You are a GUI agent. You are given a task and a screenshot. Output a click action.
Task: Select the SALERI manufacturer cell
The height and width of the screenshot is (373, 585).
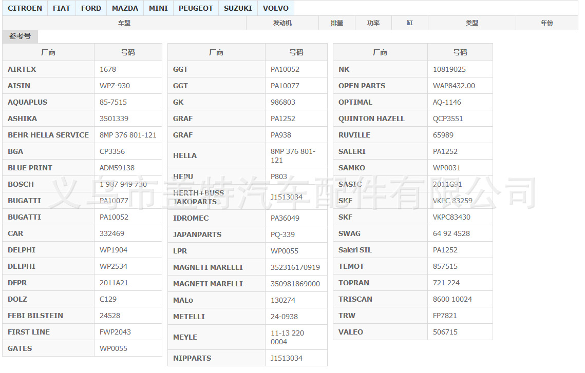pyautogui.click(x=380, y=151)
